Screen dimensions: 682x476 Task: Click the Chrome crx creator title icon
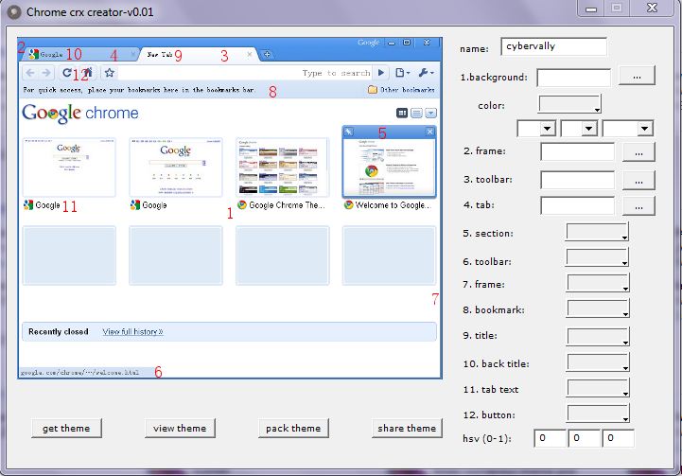14,12
